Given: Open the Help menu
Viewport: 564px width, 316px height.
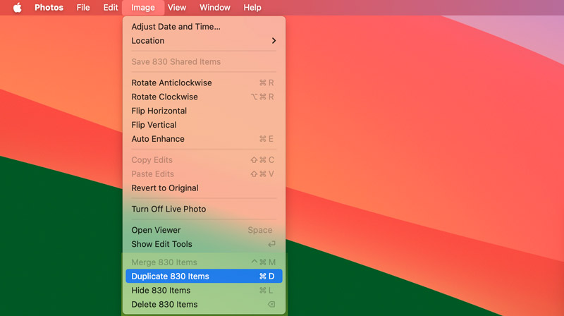Looking at the screenshot, I should [252, 8].
